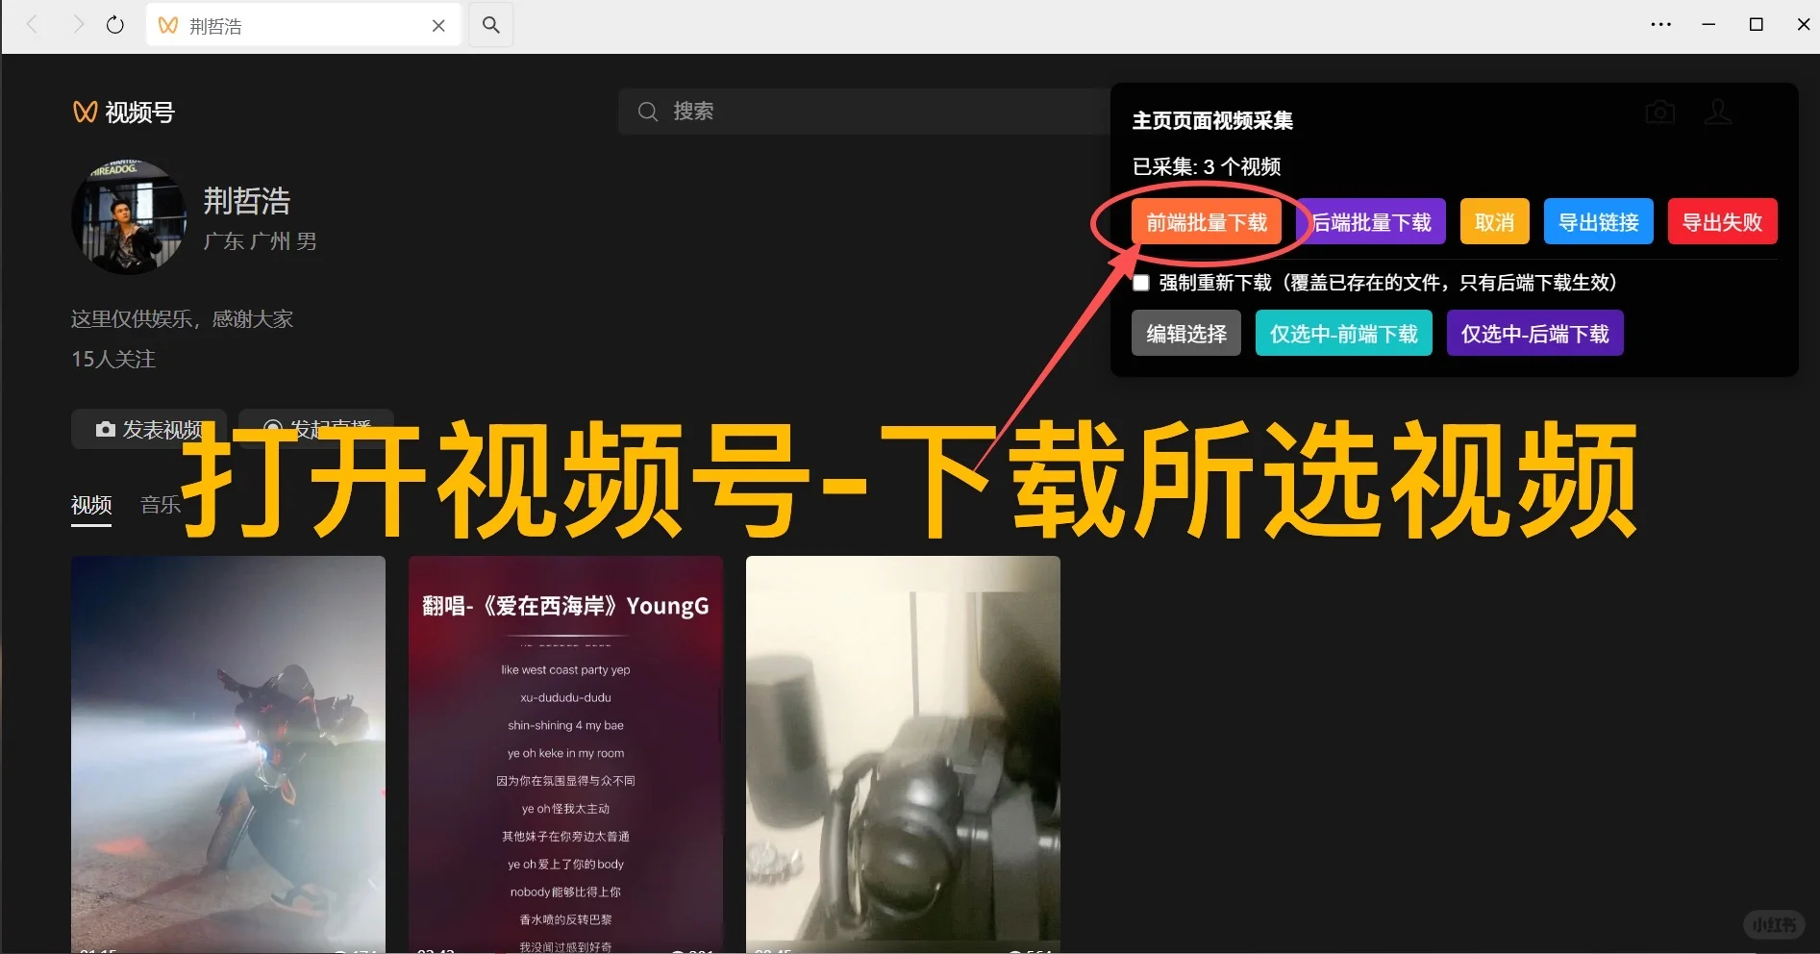Select the 视频 tab

pyautogui.click(x=90, y=505)
